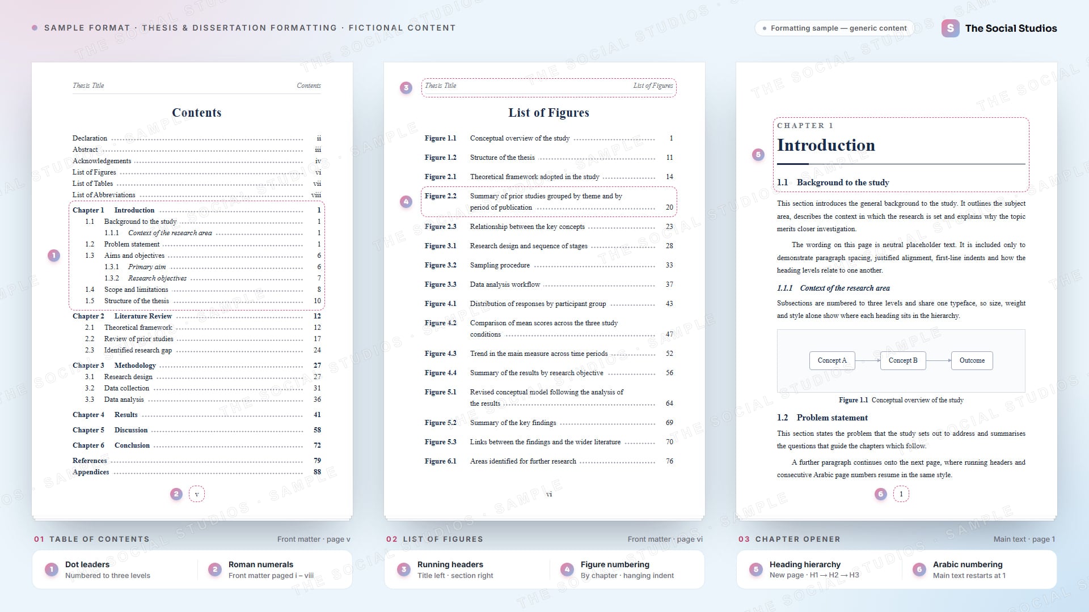1089x612 pixels.
Task: Select '2.3 Identified research gap' row
Action: point(203,350)
